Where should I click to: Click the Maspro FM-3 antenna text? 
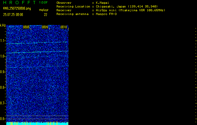coord(106,14)
